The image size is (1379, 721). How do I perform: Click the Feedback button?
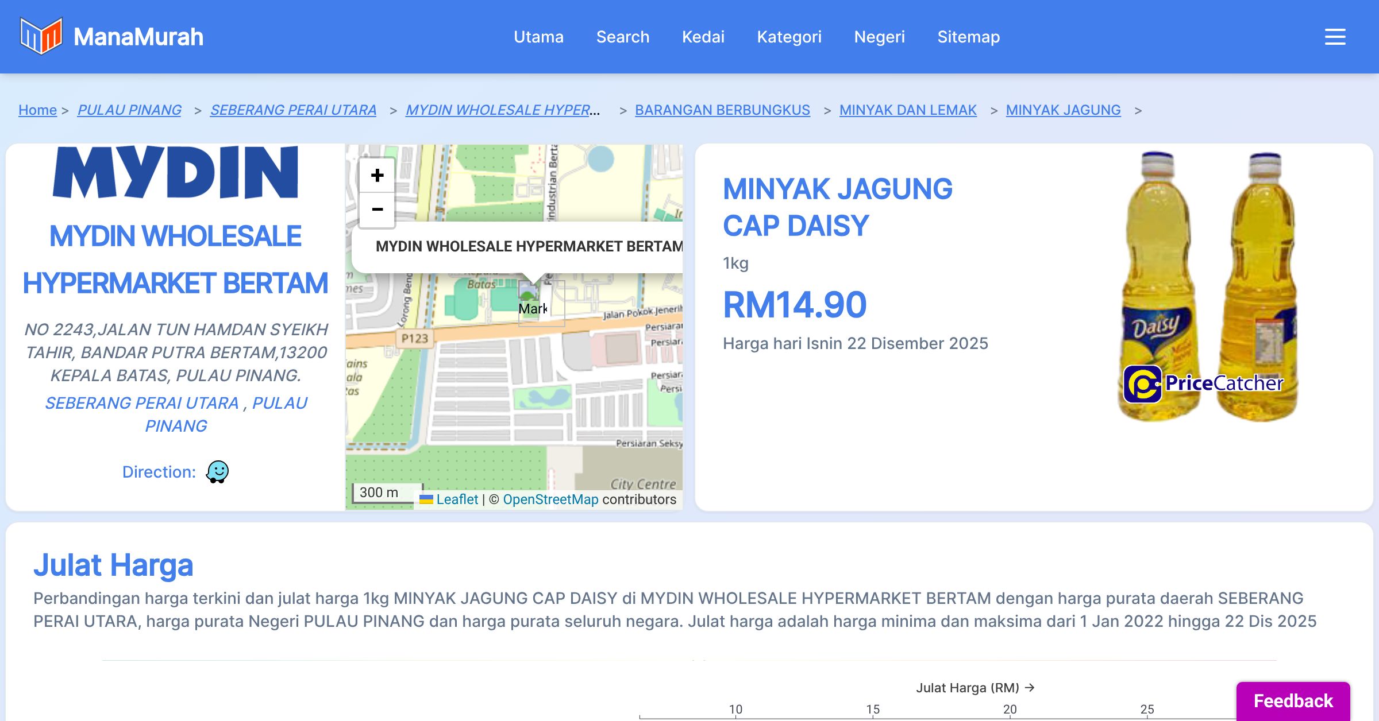tap(1293, 700)
